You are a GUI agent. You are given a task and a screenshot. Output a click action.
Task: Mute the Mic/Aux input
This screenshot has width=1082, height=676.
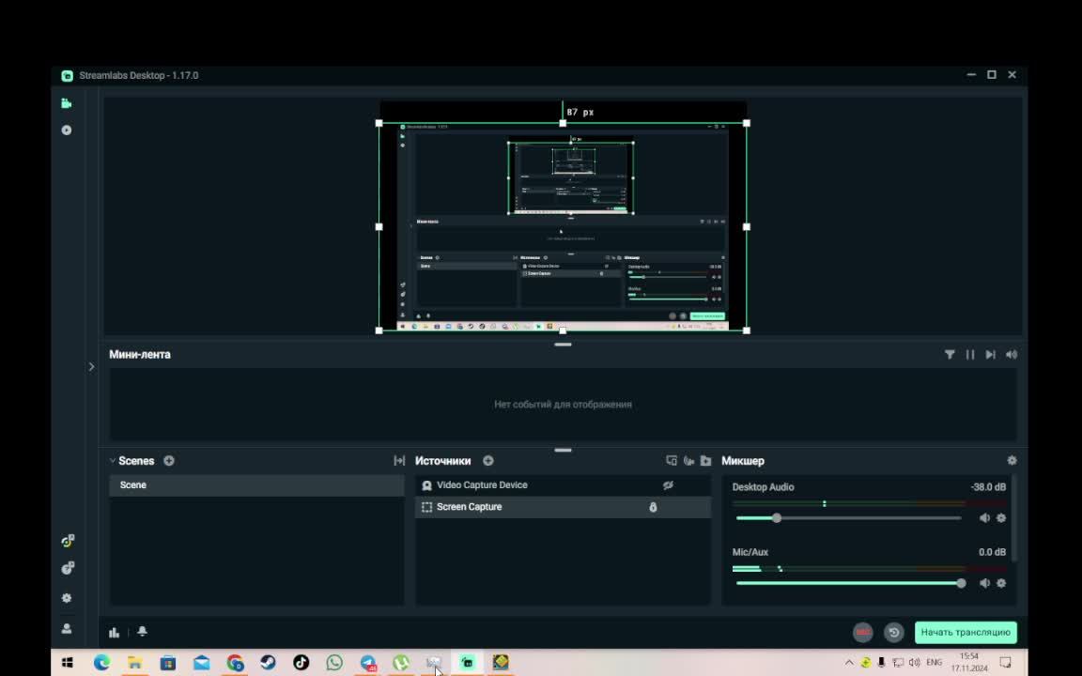point(984,583)
